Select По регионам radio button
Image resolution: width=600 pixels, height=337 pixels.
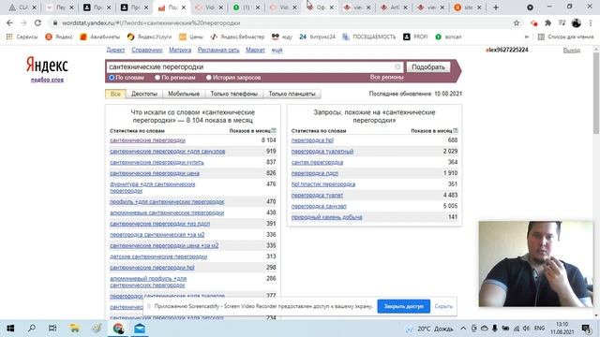pos(157,78)
